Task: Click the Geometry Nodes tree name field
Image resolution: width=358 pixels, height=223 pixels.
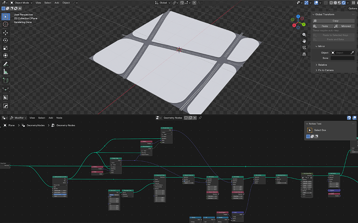Action: pyautogui.click(x=173, y=118)
